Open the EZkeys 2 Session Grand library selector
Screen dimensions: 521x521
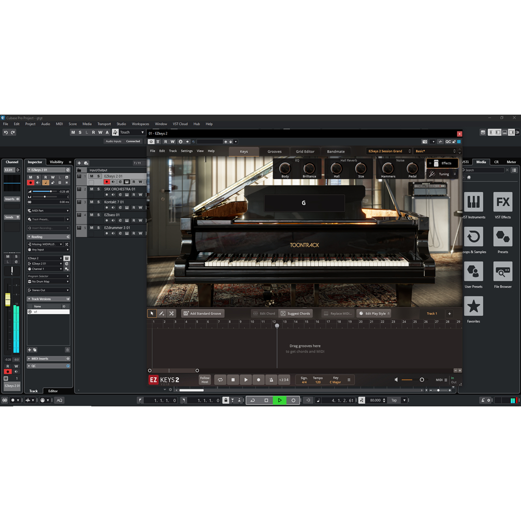click(389, 151)
